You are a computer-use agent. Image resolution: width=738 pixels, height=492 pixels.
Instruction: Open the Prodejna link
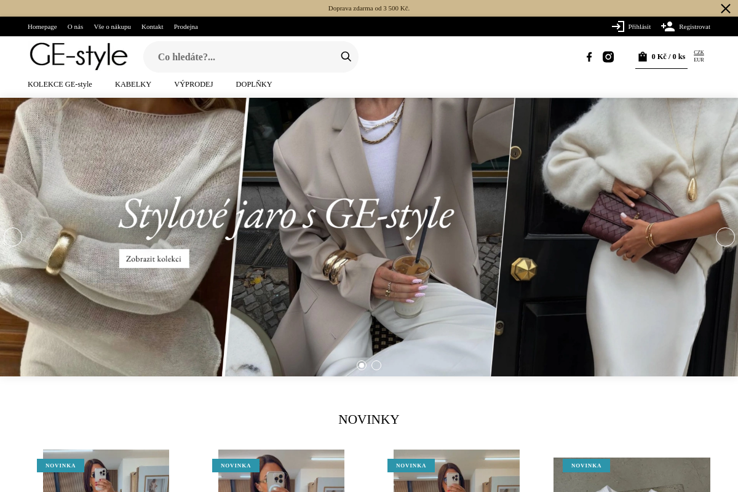186,26
